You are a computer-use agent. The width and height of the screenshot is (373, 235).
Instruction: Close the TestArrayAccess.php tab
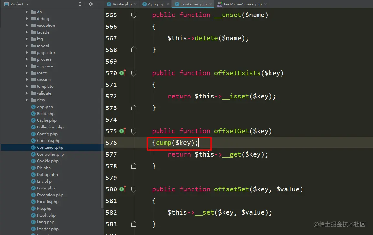click(x=266, y=4)
